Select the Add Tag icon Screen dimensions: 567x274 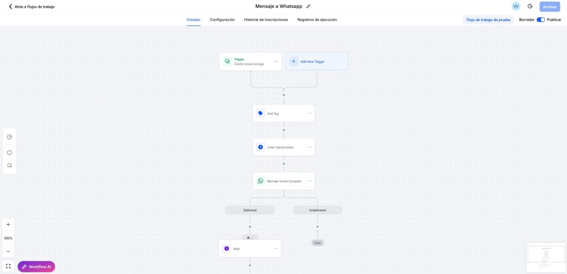(260, 113)
